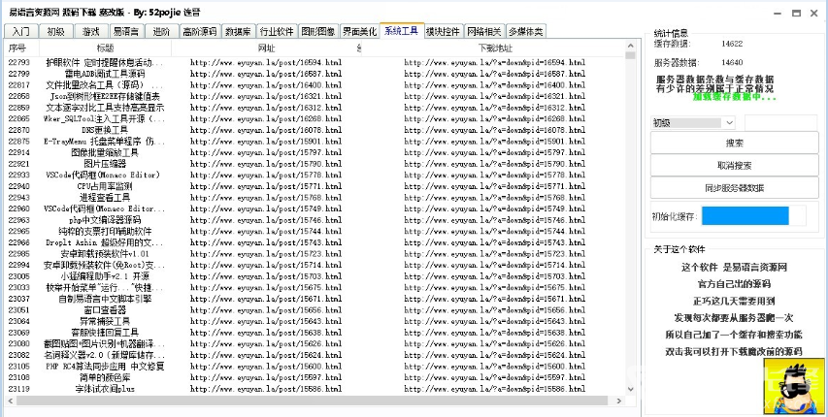Switch to the 网络相关 tab
Screen dimensions: 828x417
click(x=483, y=32)
